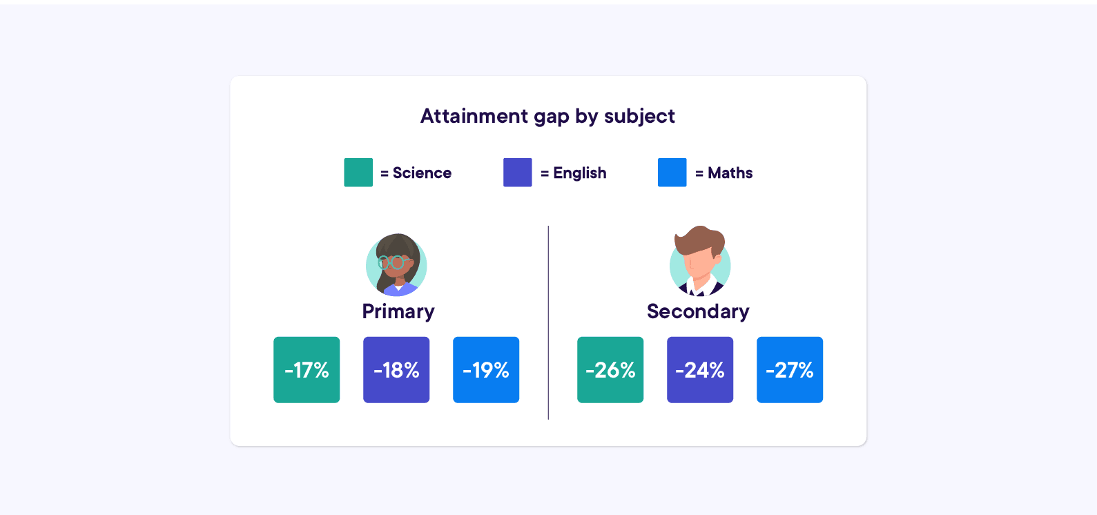Click the vertical divider between Primary and Secondary
Screen dimensions: 1097x515
(x=548, y=322)
